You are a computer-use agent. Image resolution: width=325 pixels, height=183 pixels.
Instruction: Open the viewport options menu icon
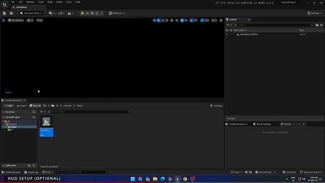[x=4, y=20]
